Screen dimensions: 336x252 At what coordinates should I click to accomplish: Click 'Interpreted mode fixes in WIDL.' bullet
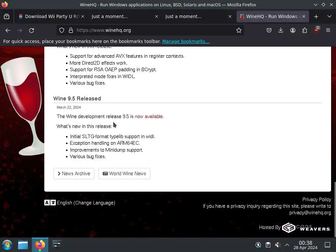tap(102, 76)
